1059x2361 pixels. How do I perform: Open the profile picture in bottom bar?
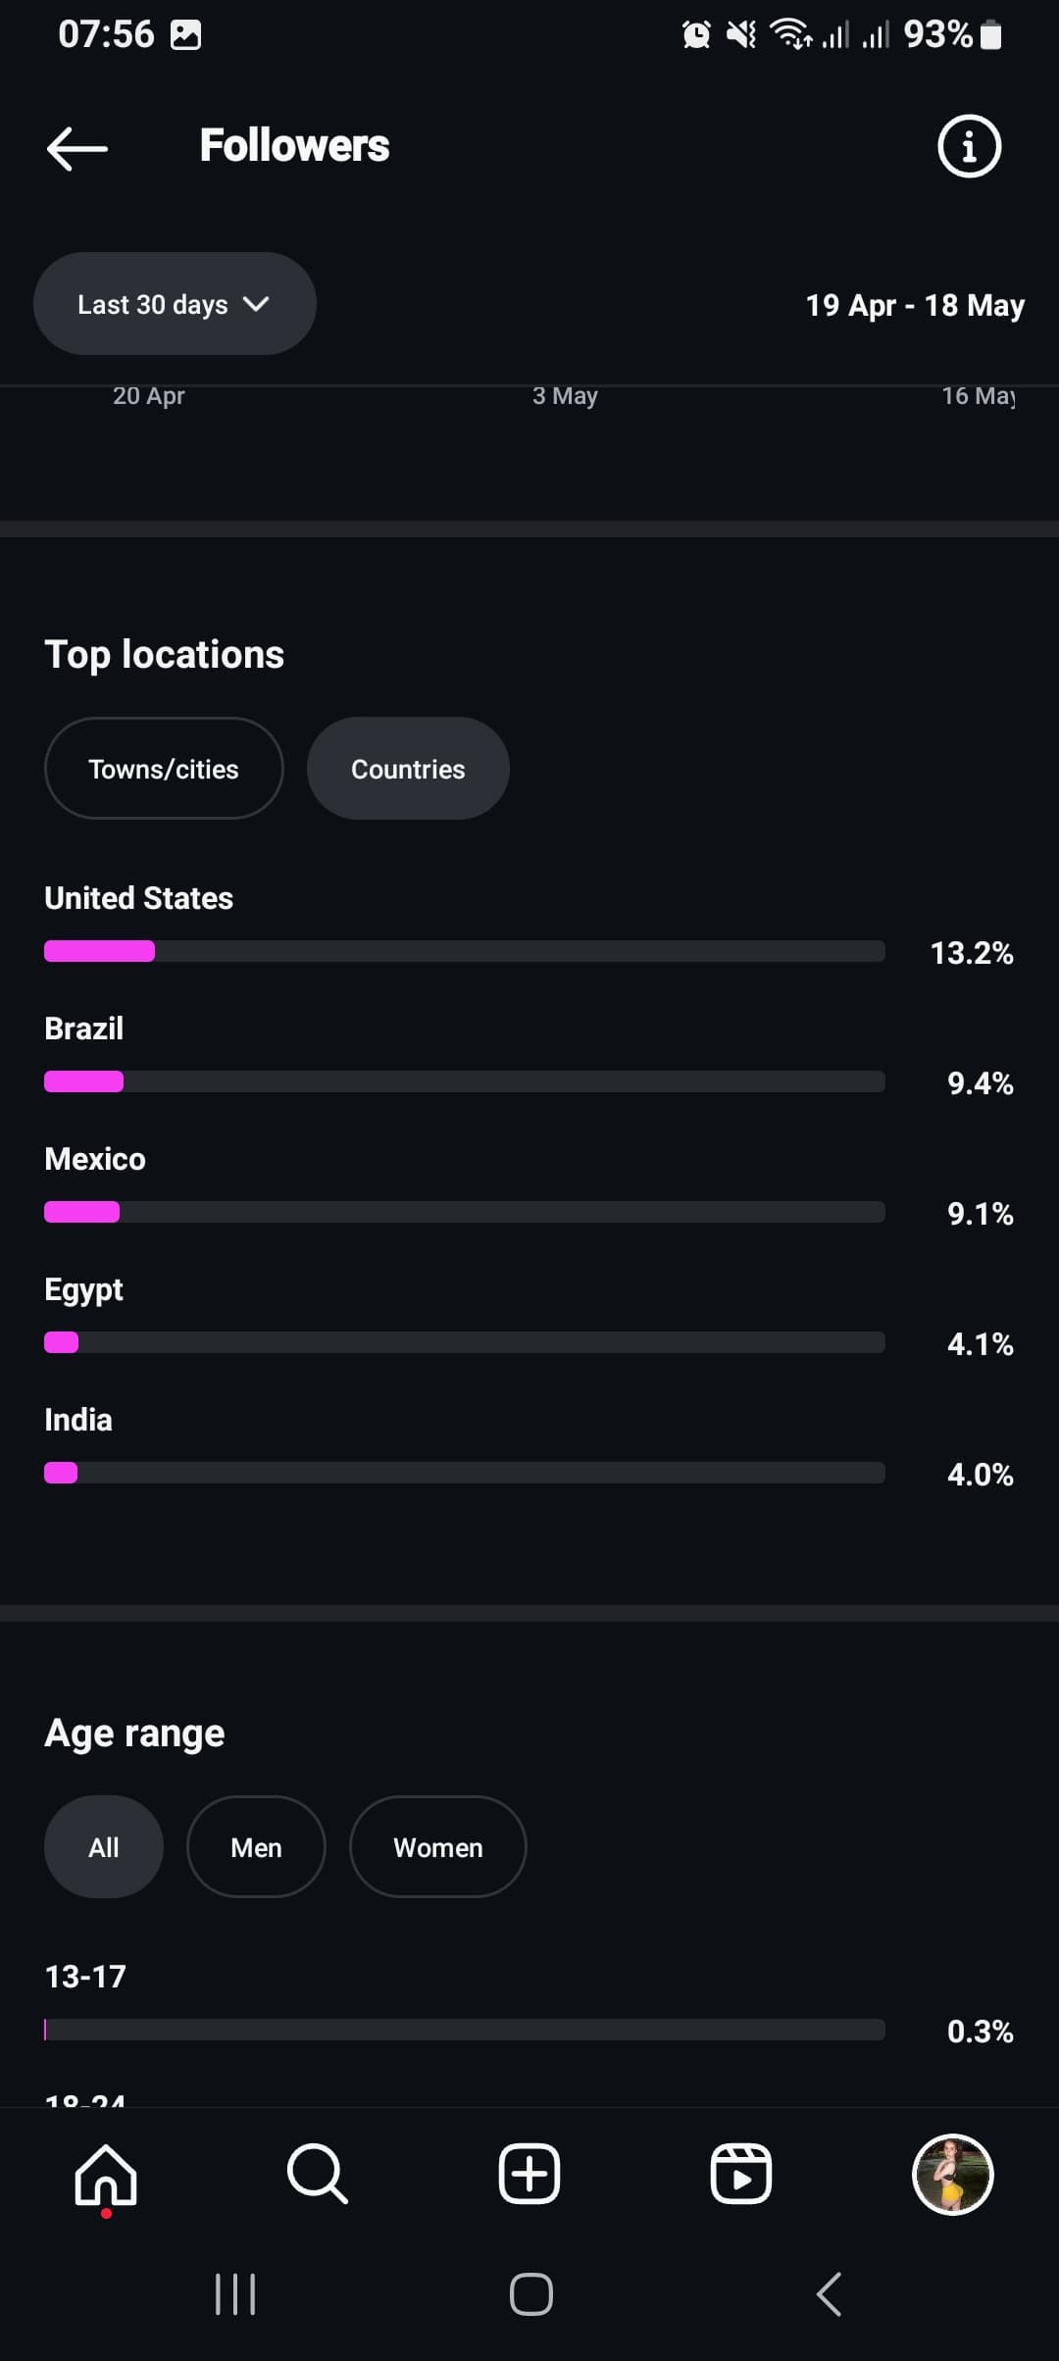(x=953, y=2174)
